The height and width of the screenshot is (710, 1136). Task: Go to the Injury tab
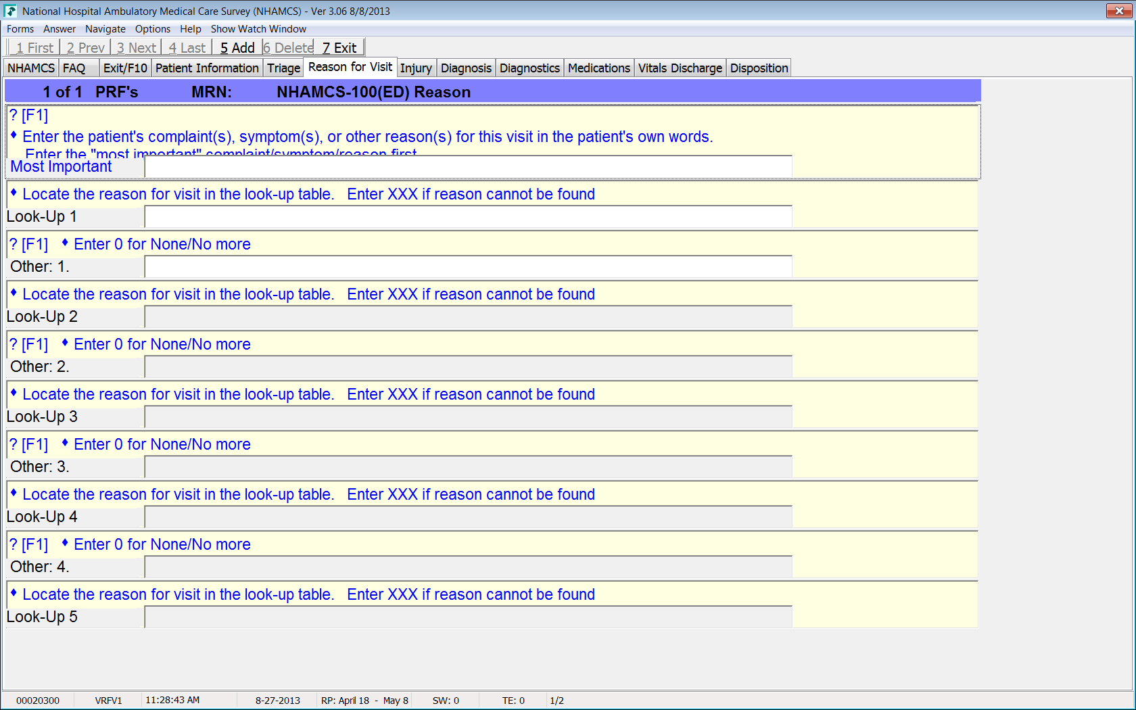point(416,68)
